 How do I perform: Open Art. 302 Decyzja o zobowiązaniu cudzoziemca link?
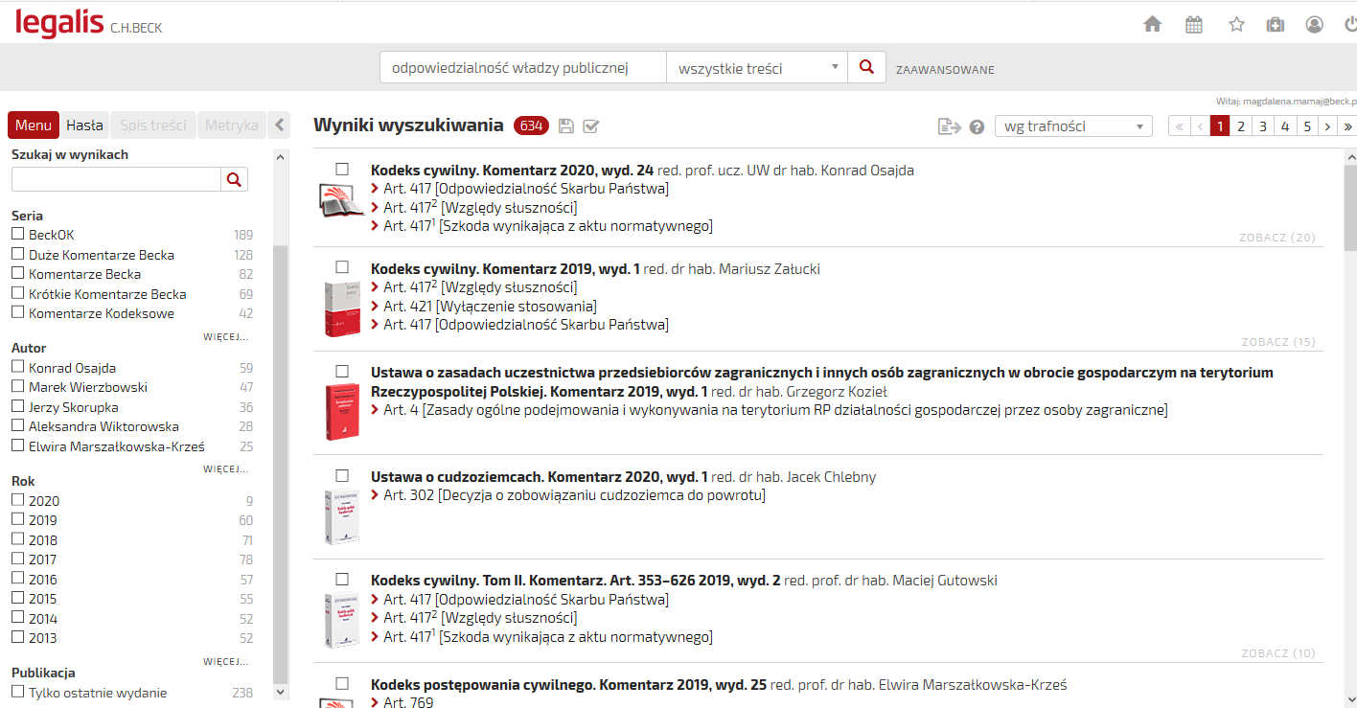click(x=574, y=495)
